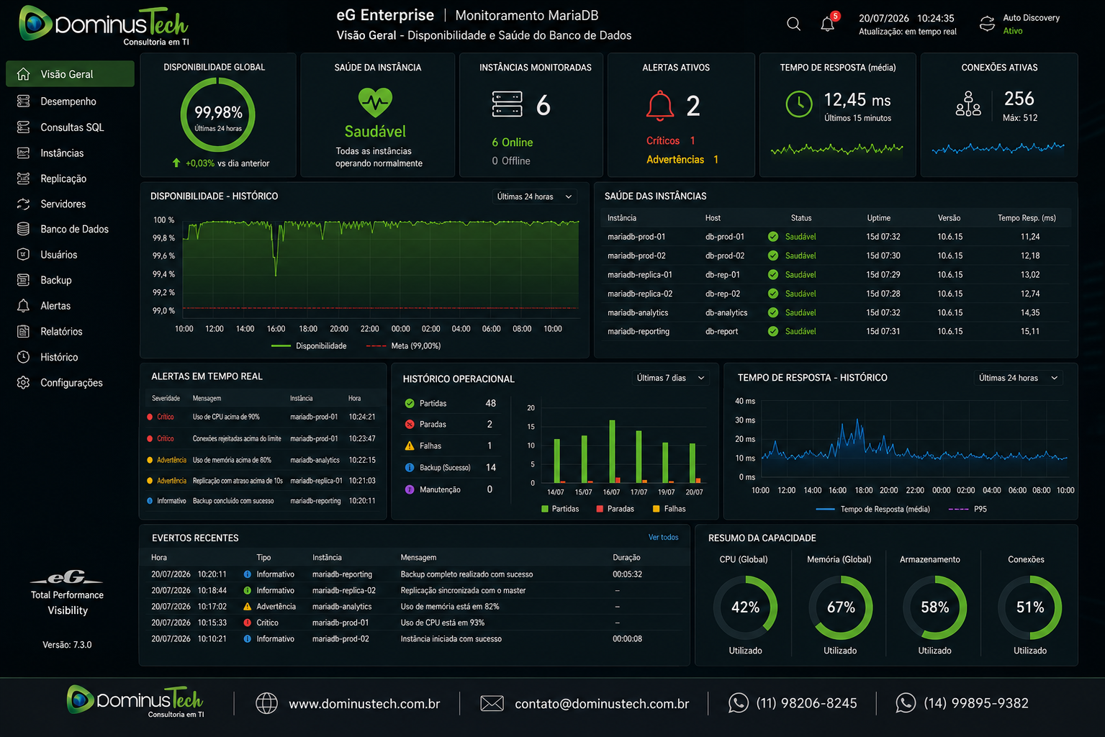Click event "Backup completo realizado com sucesso"
This screenshot has height=737, width=1105.
coord(466,574)
